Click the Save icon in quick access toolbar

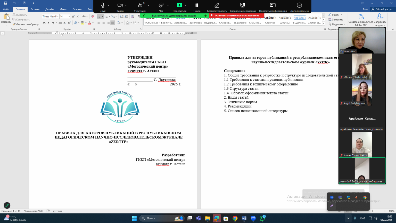pos(5,3)
